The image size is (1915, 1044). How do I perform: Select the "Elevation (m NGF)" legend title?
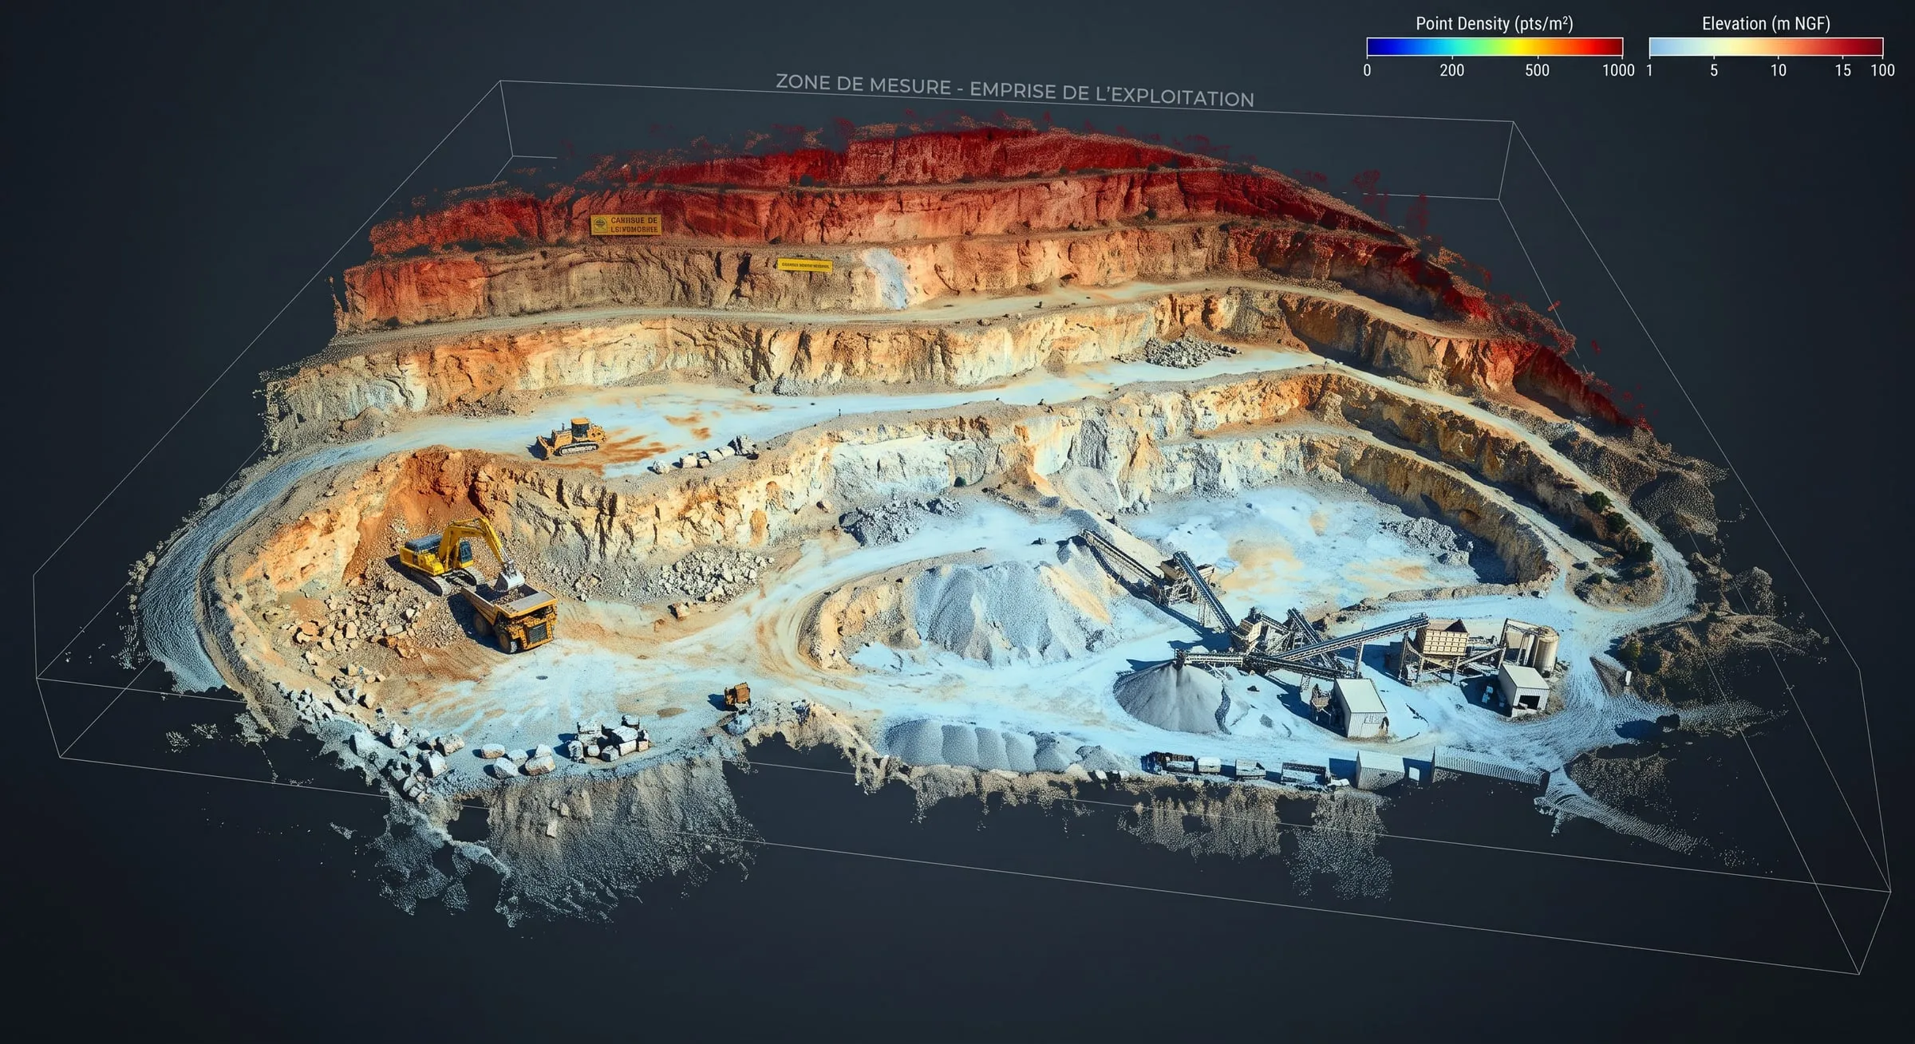[x=1766, y=23]
